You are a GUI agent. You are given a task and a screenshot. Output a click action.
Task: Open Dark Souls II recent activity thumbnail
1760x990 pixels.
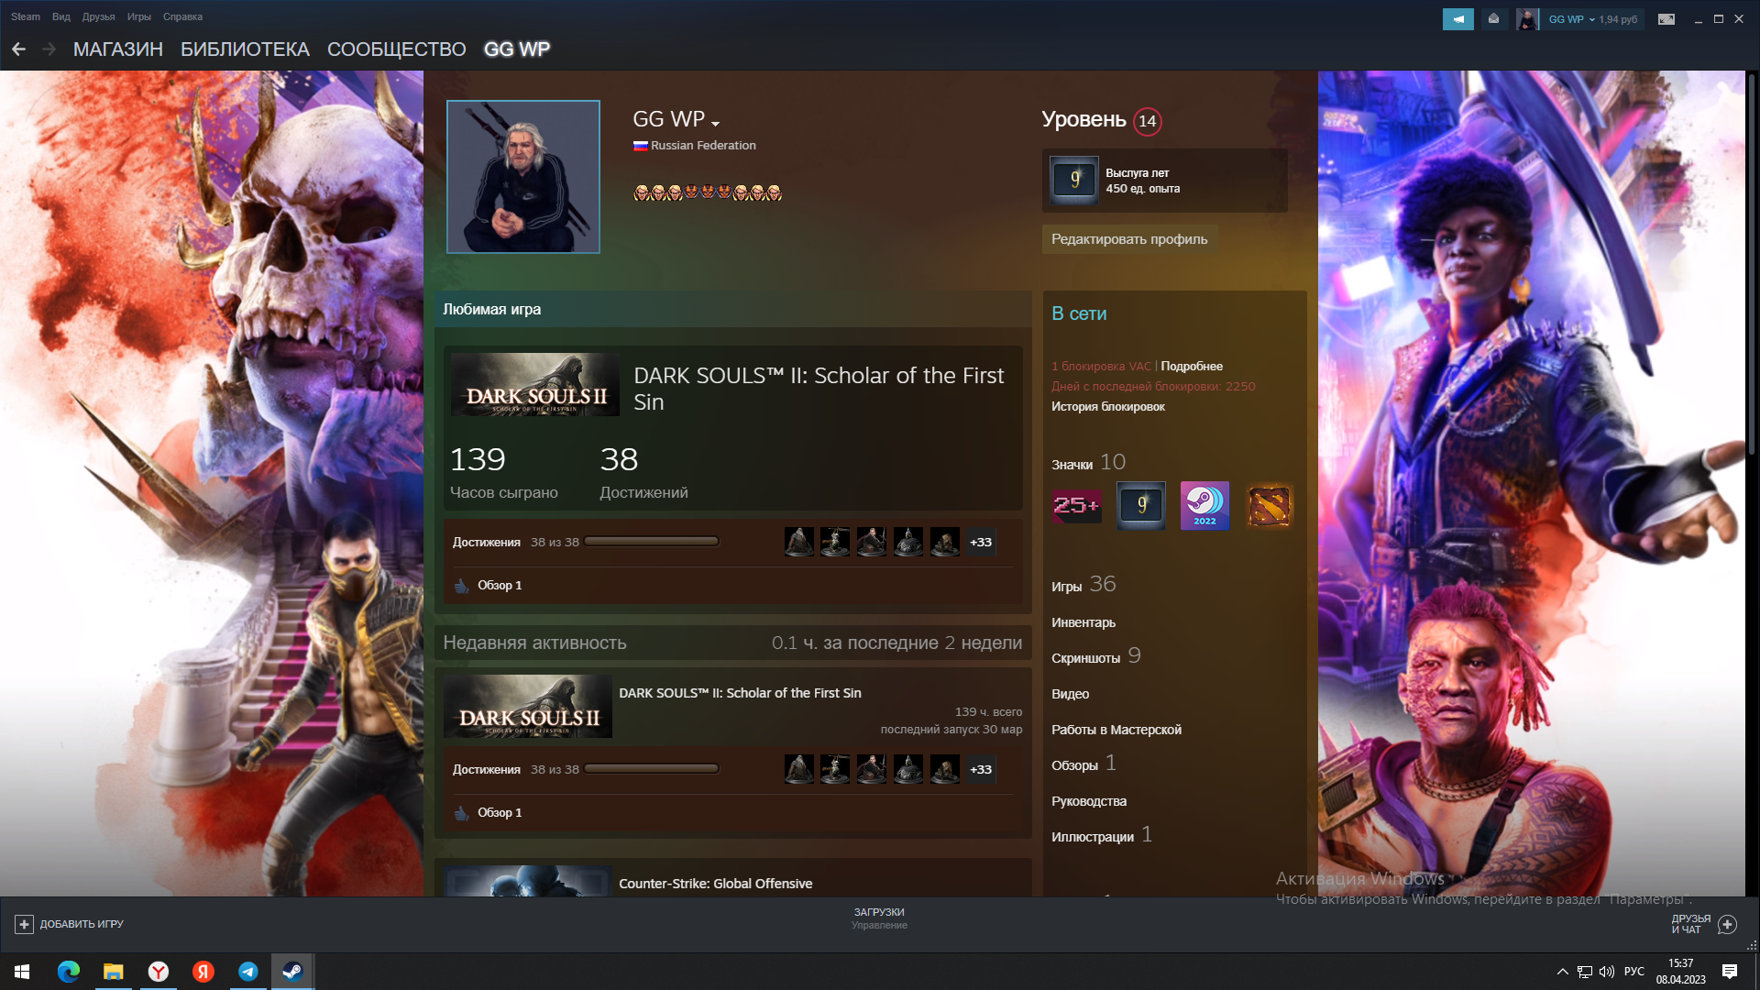point(528,707)
